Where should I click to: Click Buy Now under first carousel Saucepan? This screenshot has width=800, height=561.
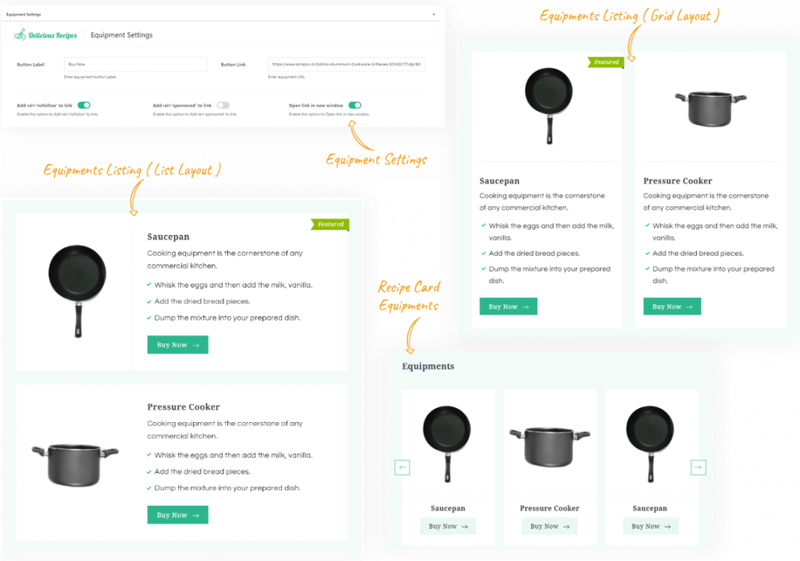pyautogui.click(x=448, y=527)
